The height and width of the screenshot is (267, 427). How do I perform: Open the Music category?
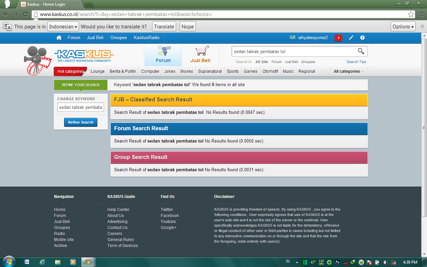(x=288, y=71)
